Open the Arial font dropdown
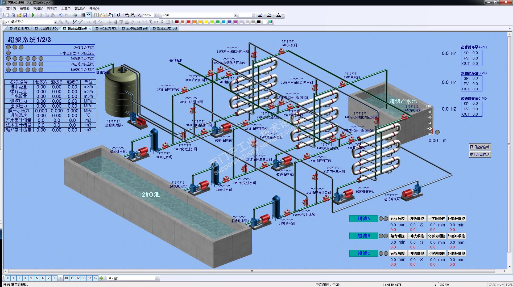The width and height of the screenshot is (513, 287). [x=235, y=15]
